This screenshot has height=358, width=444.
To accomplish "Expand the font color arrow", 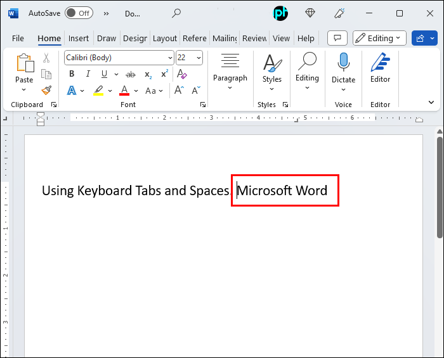I will click(x=136, y=91).
